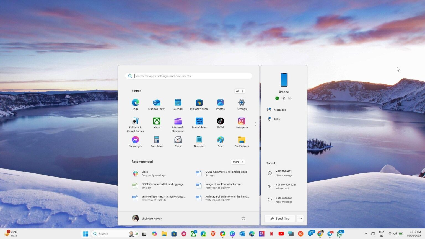Open Outlook (new)

(x=156, y=103)
